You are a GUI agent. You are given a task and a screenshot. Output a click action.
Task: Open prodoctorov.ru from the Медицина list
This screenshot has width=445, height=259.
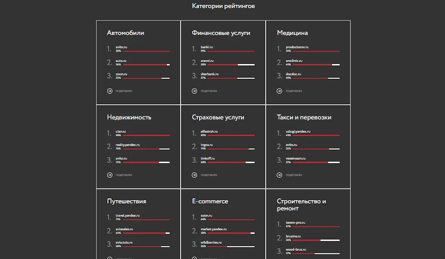click(x=297, y=47)
